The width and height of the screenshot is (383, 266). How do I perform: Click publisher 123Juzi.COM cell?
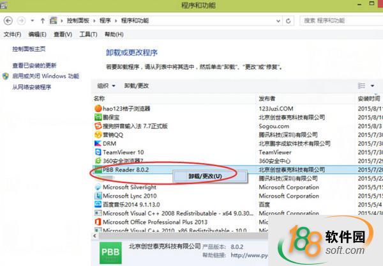click(x=276, y=109)
